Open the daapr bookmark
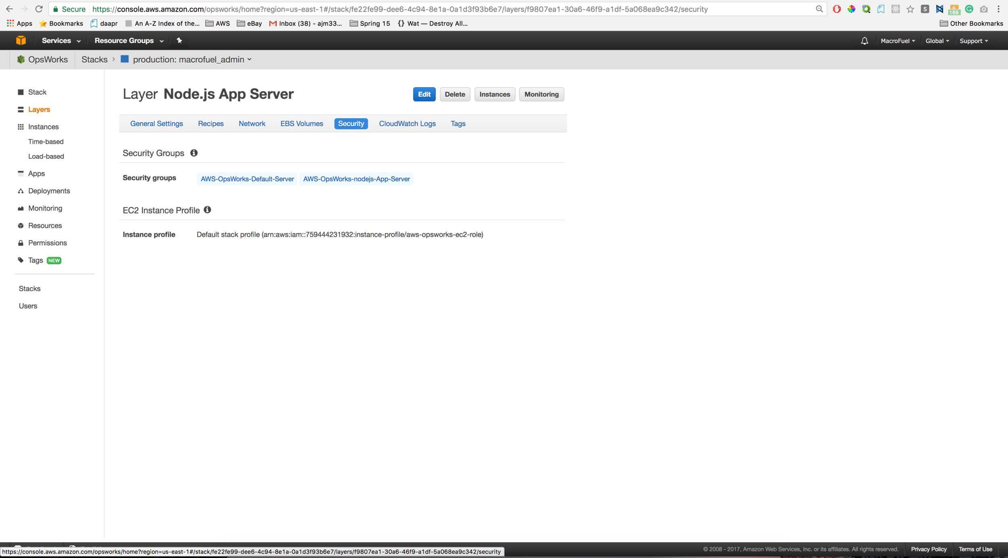Image resolution: width=1008 pixels, height=558 pixels. click(104, 23)
